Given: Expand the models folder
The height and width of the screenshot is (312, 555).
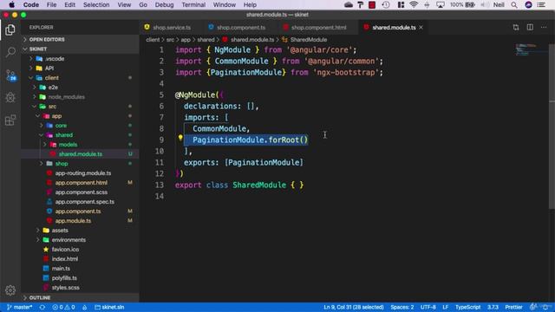Looking at the screenshot, I should tap(80, 145).
